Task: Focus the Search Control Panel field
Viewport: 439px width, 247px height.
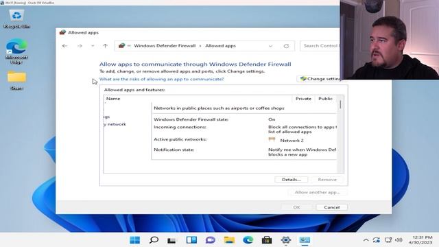Action: pos(320,46)
